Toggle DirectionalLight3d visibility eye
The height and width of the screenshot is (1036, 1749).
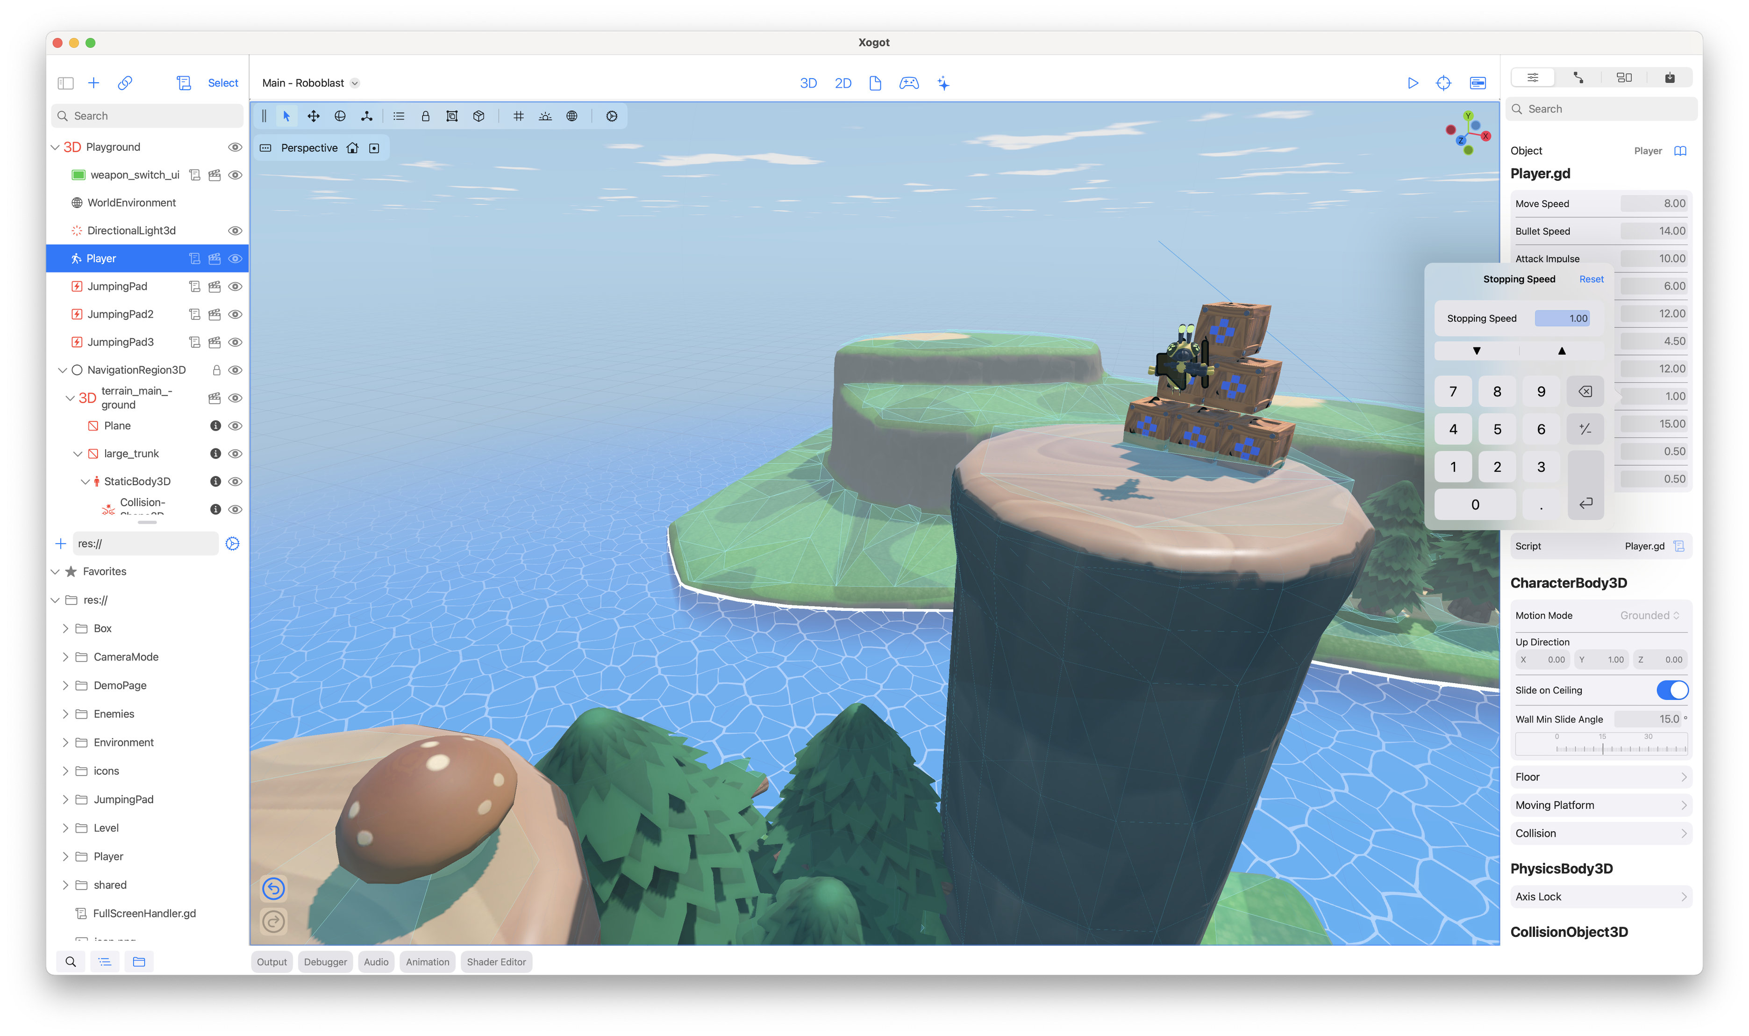235,231
